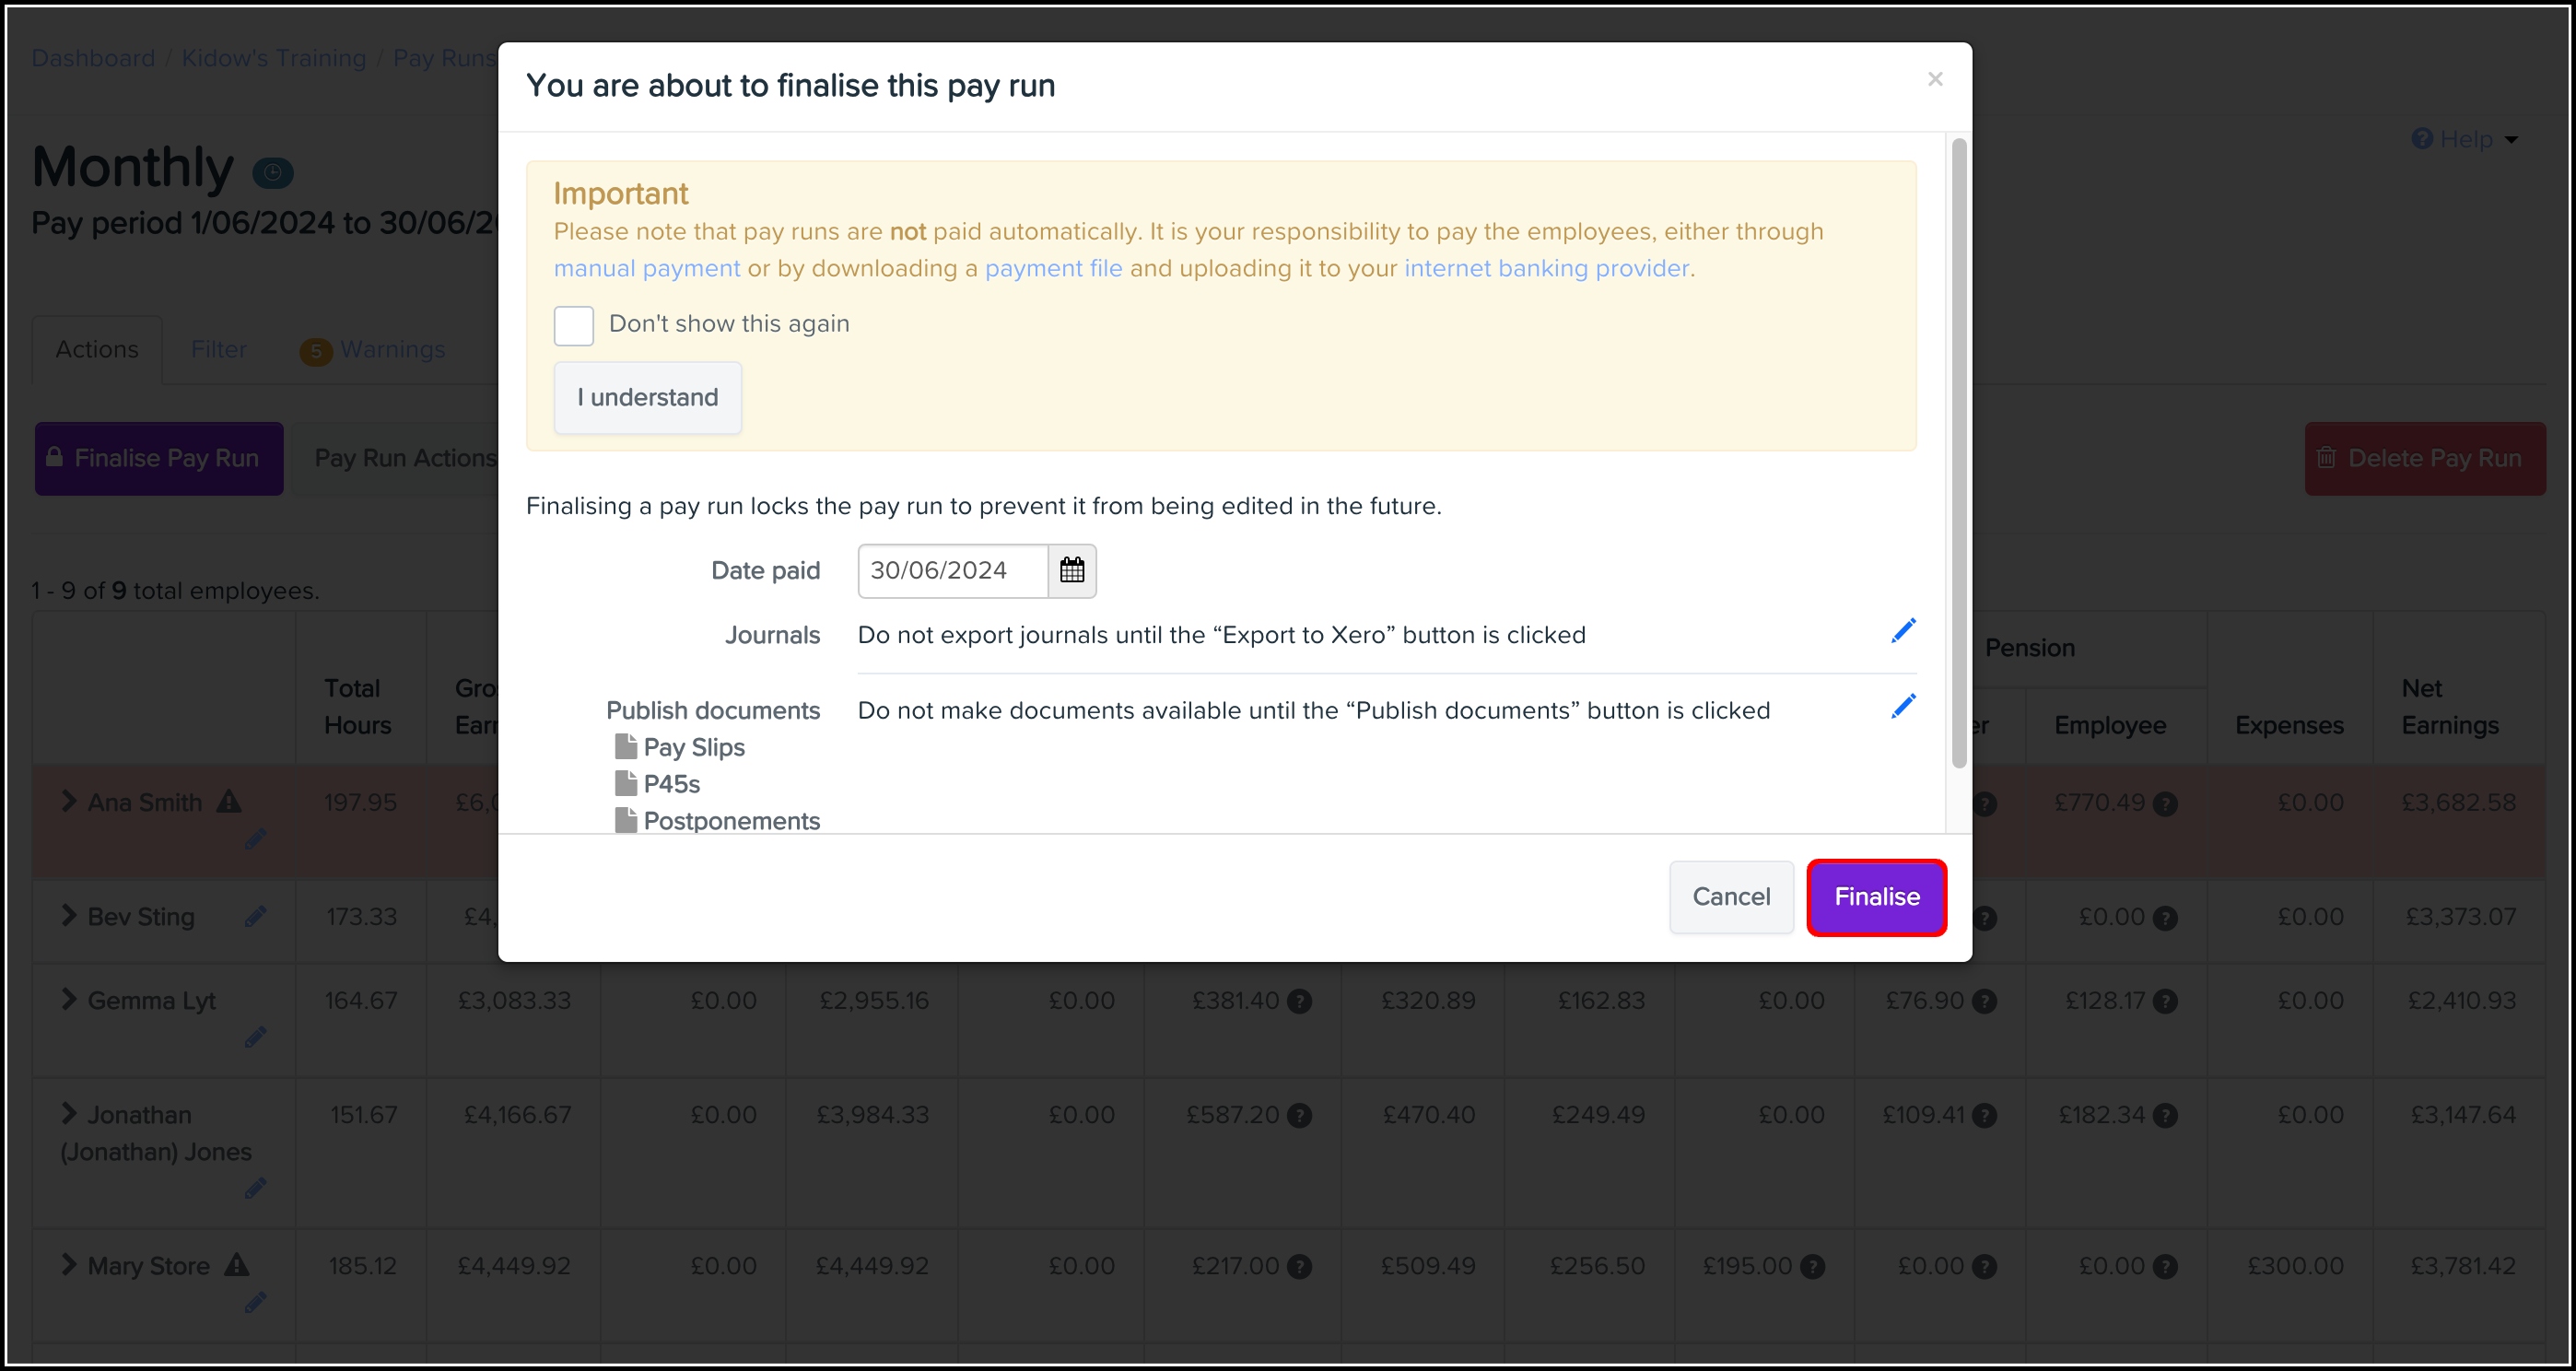Click Gemma Lyt's £3,083.33 gross earnings
This screenshot has width=2576, height=1371.
tap(514, 1001)
